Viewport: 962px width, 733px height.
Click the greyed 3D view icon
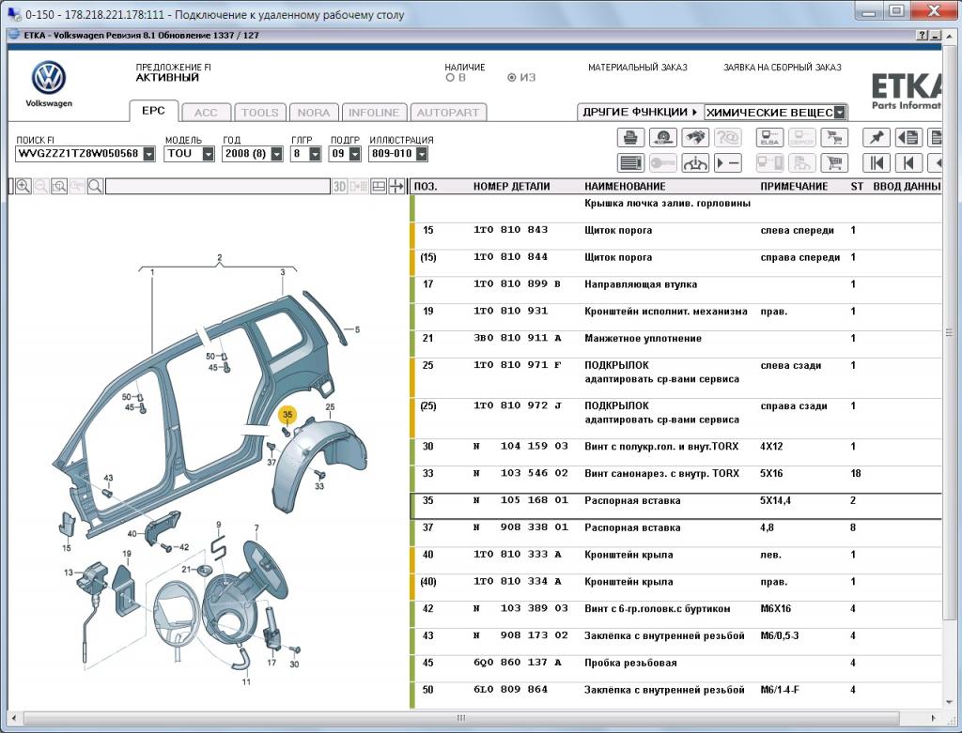tap(340, 187)
